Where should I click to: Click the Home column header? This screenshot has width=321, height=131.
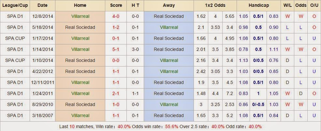pyautogui.click(x=80, y=6)
